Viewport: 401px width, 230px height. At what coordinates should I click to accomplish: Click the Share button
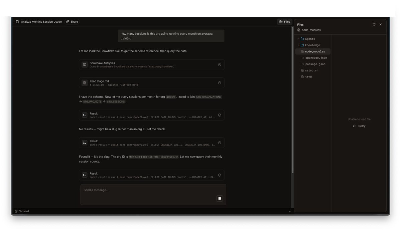(72, 22)
